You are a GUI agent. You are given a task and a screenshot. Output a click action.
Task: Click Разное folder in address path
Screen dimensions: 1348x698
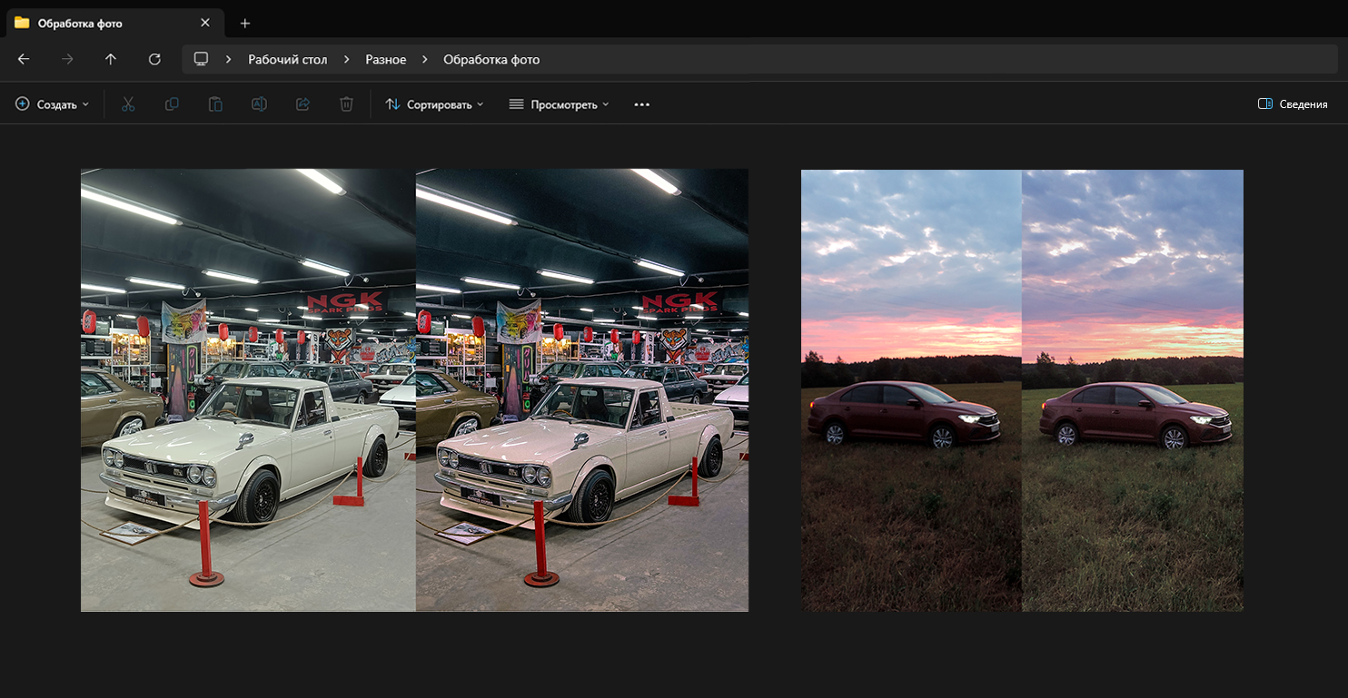[x=385, y=59]
